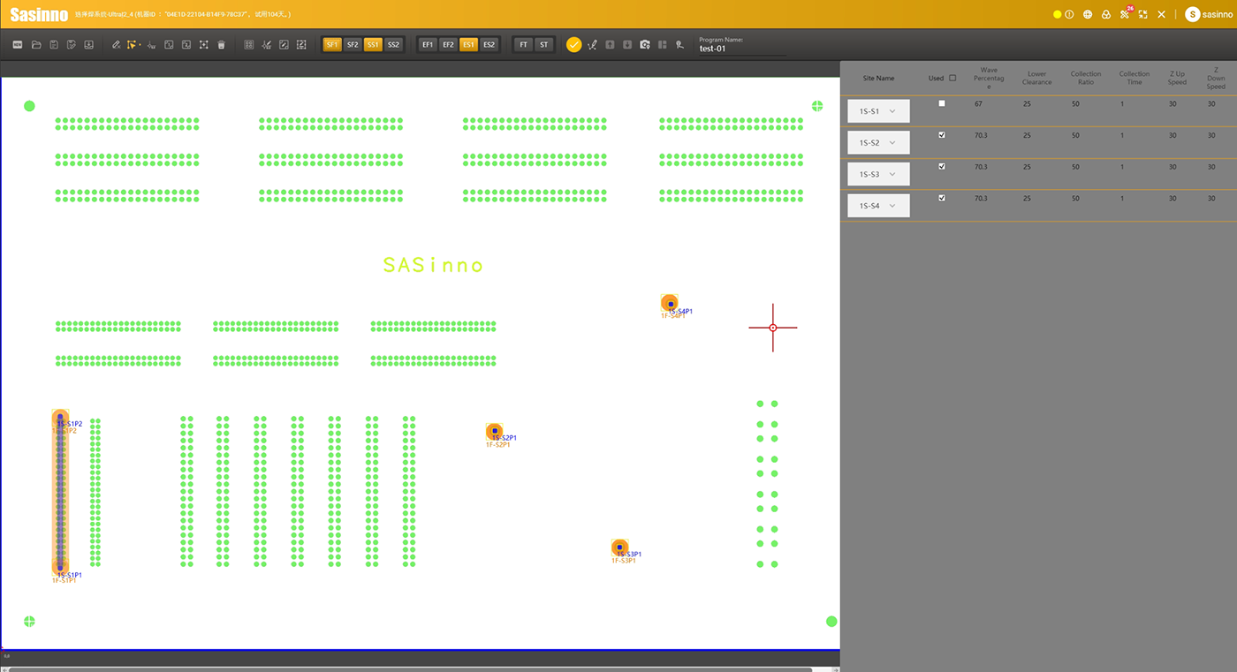Click the path drawing pen icon
The width and height of the screenshot is (1237, 672).
[x=592, y=44]
